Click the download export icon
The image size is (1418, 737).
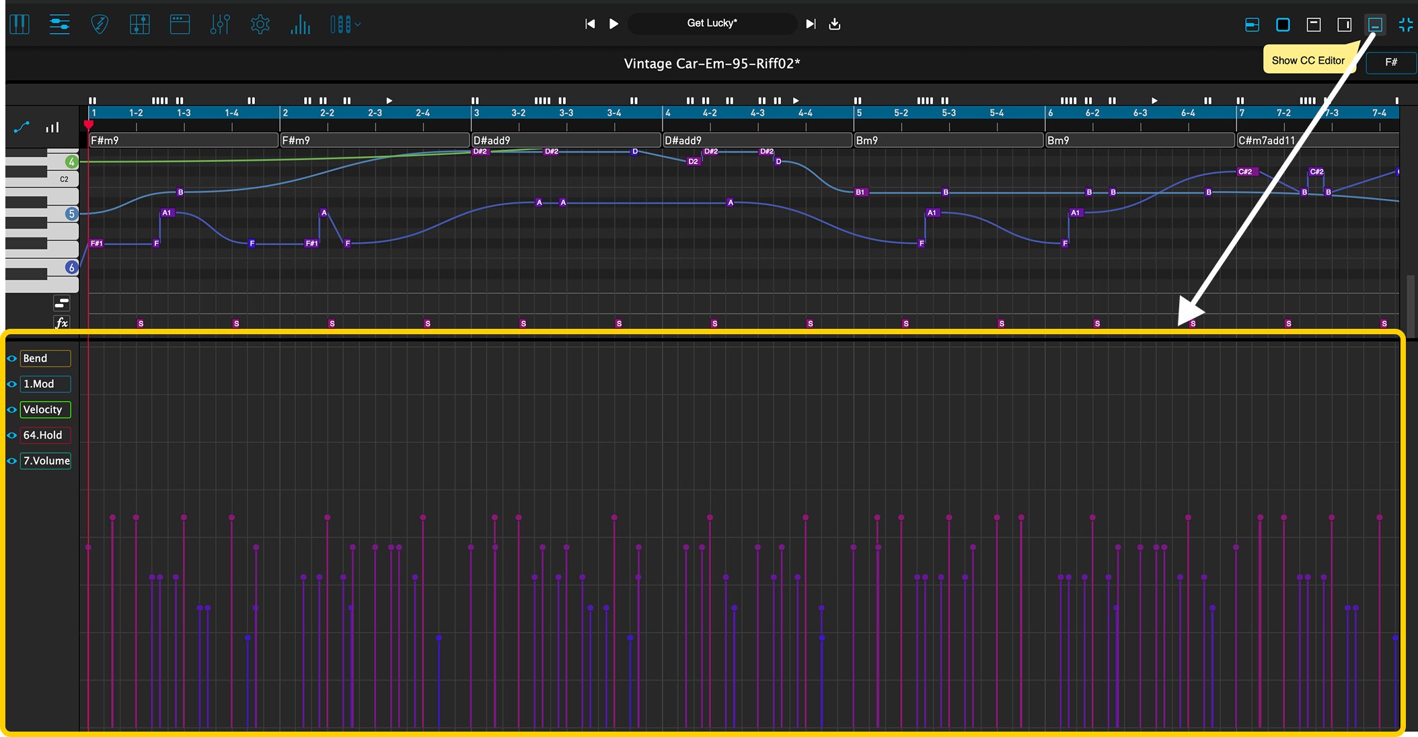835,24
